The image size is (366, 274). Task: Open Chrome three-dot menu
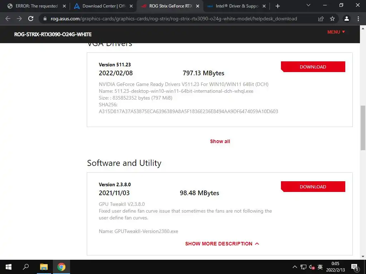[358, 19]
